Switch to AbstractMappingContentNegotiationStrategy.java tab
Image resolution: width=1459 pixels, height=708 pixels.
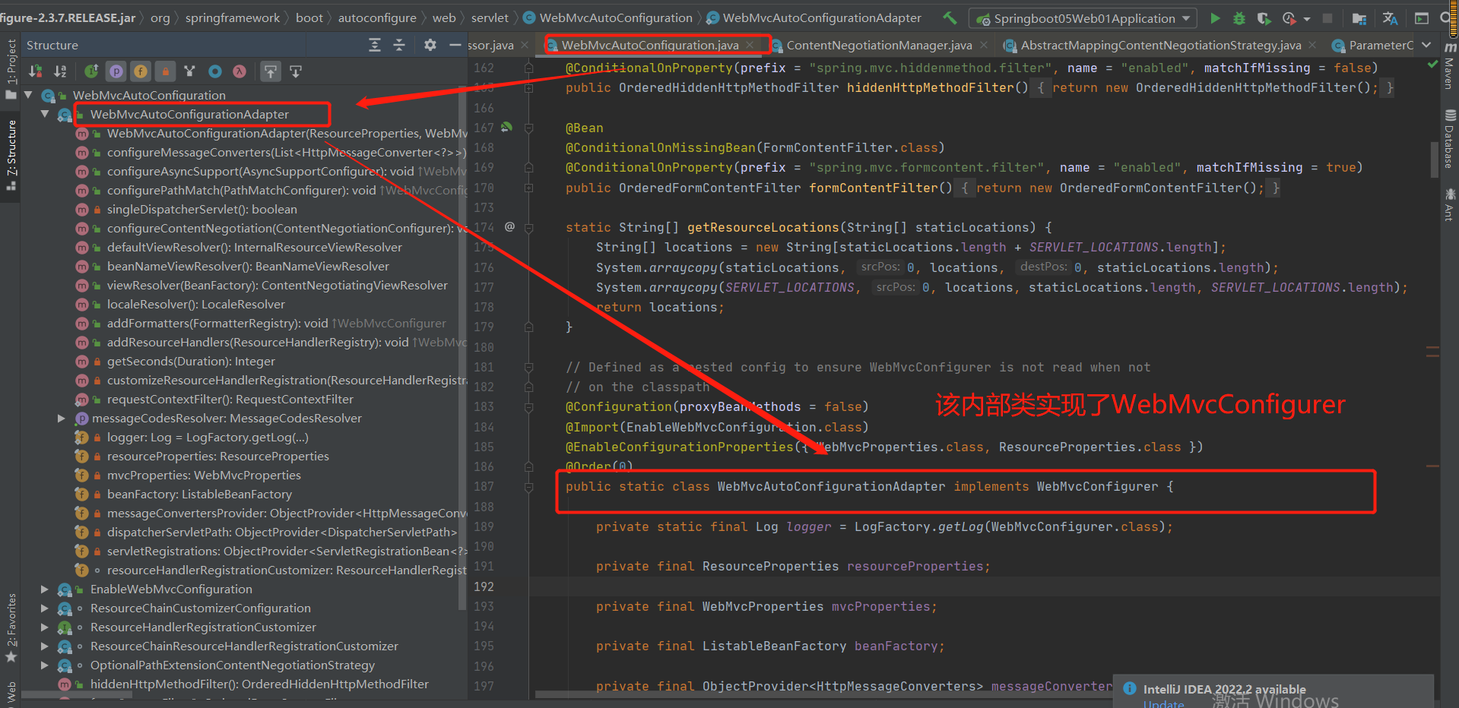1161,46
